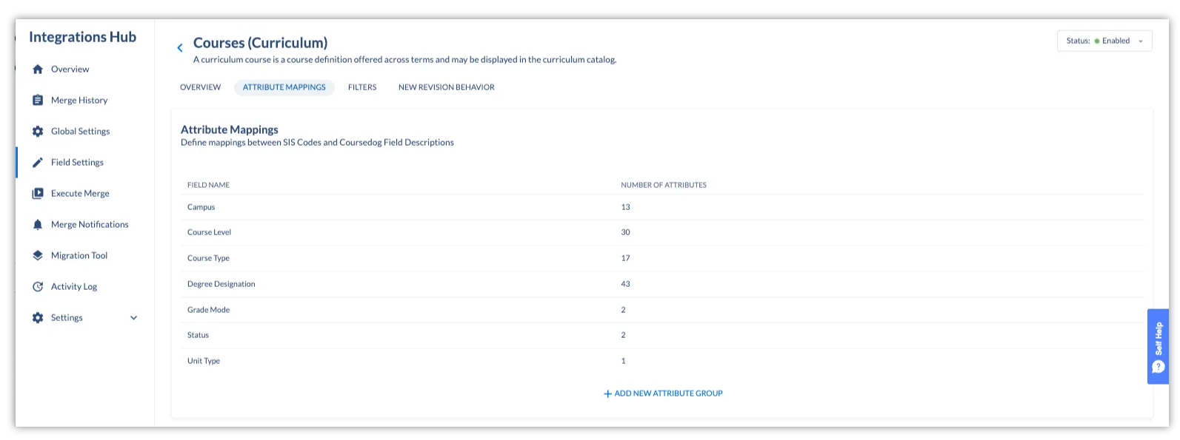Open the Self Help side widget
Viewport: 1180px width, 440px height.
point(1158,346)
